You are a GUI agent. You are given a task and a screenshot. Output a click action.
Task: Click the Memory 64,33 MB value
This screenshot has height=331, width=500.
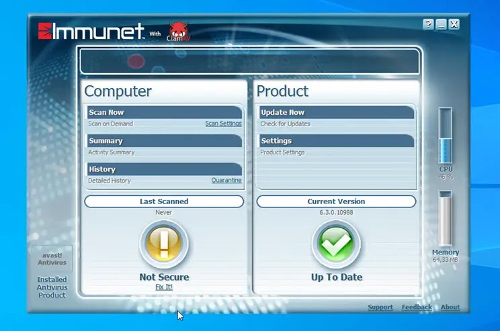[x=445, y=260]
